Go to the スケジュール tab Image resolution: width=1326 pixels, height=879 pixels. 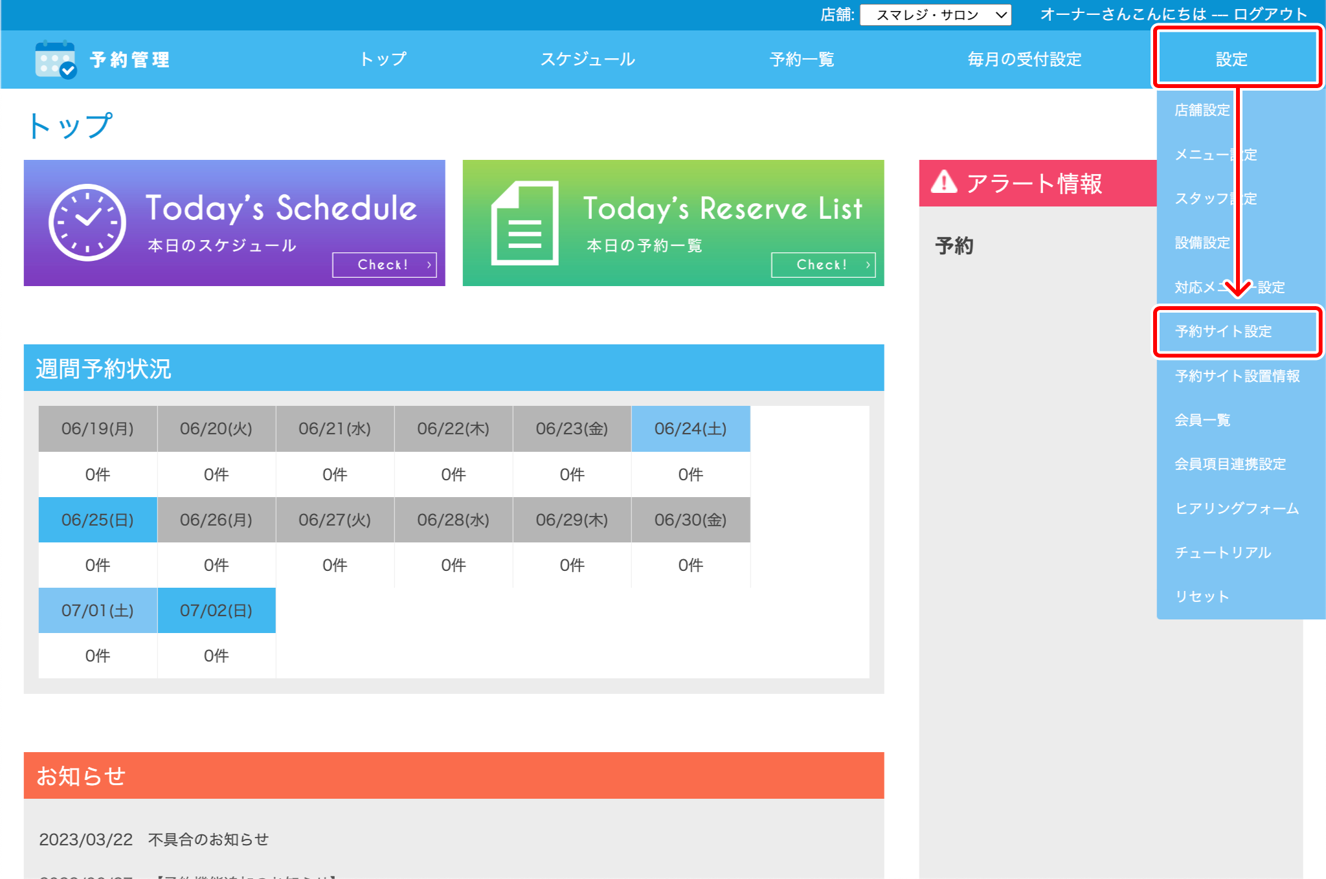(588, 60)
